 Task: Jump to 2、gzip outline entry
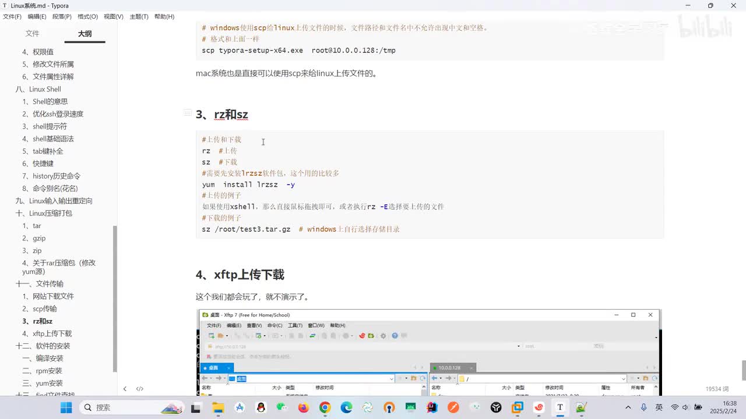pyautogui.click(x=34, y=238)
